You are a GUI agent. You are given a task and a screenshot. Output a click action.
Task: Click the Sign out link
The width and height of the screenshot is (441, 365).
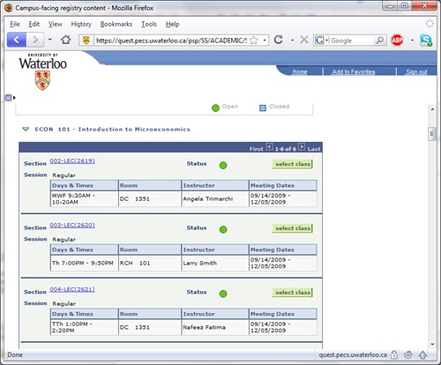click(416, 71)
